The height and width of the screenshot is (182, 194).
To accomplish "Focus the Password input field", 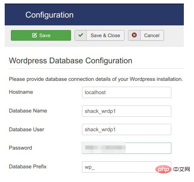I will pyautogui.click(x=126, y=148).
